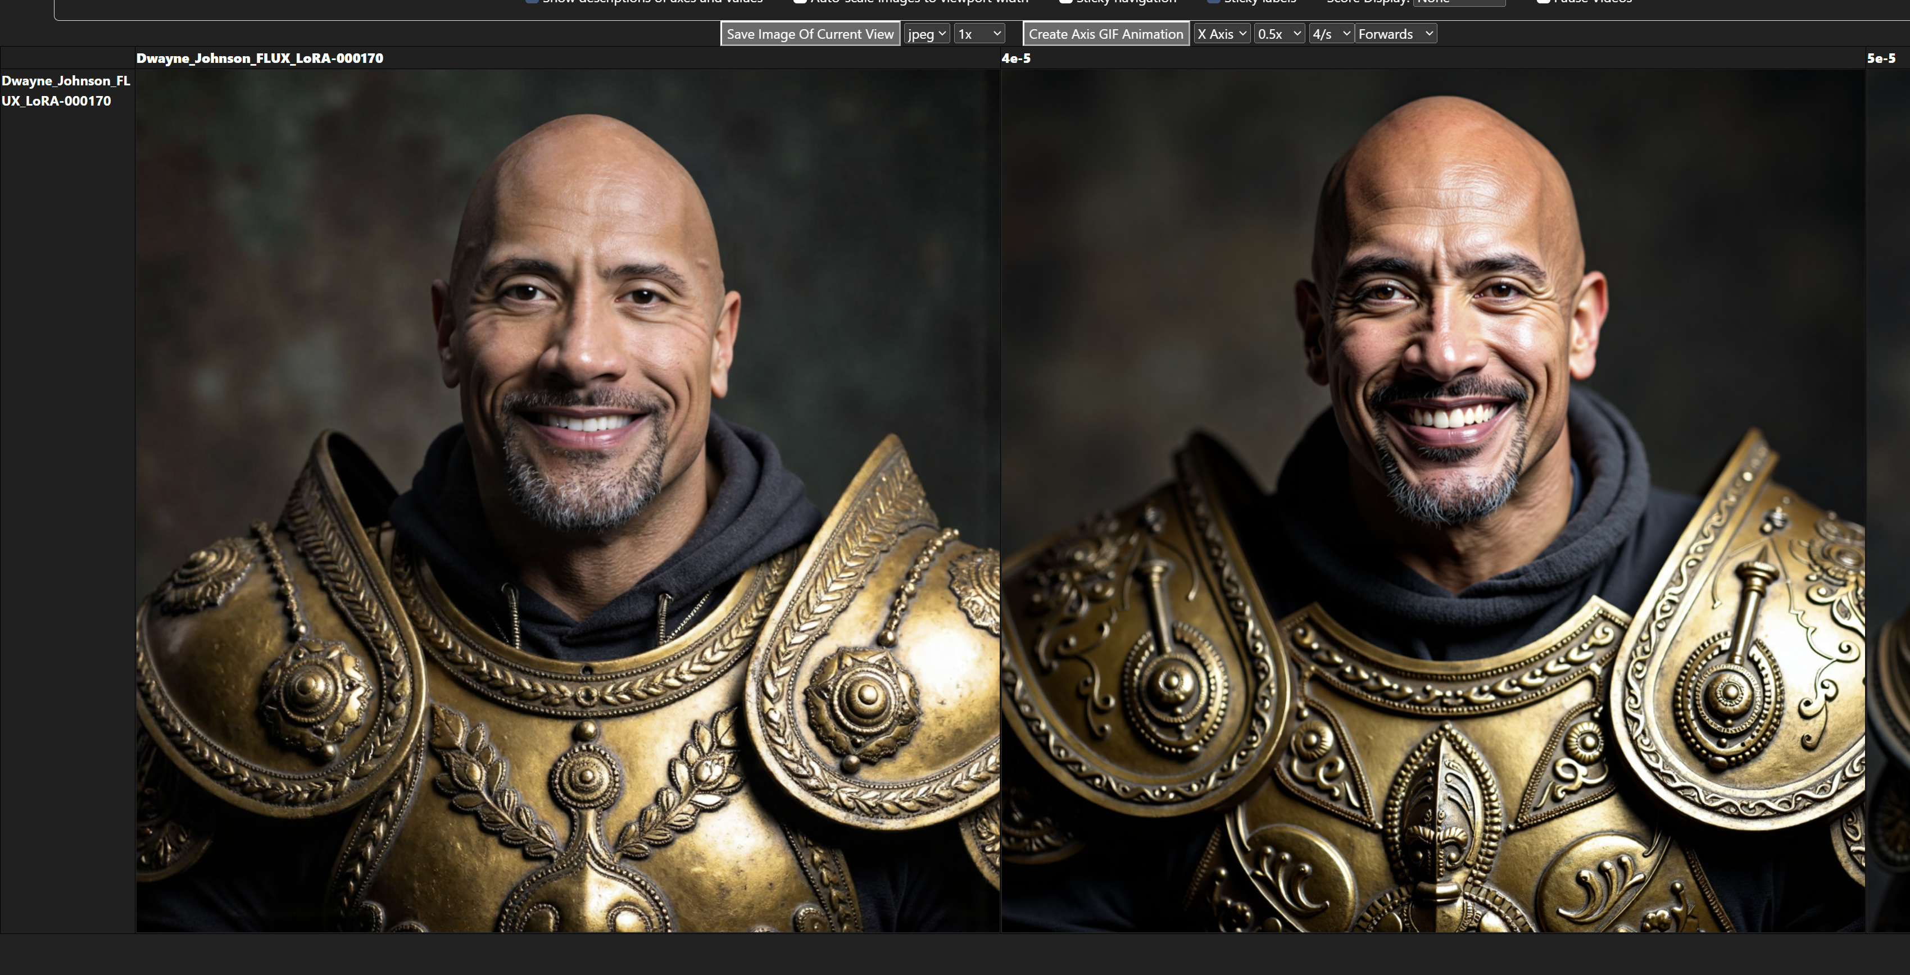1910x975 pixels.
Task: Click Create Axis GIF Animation button
Action: tap(1105, 34)
